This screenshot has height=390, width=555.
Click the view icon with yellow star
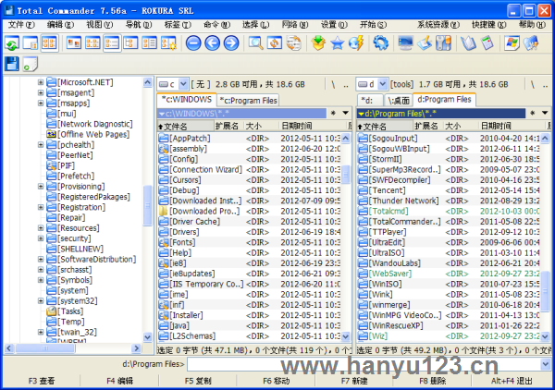point(168,43)
